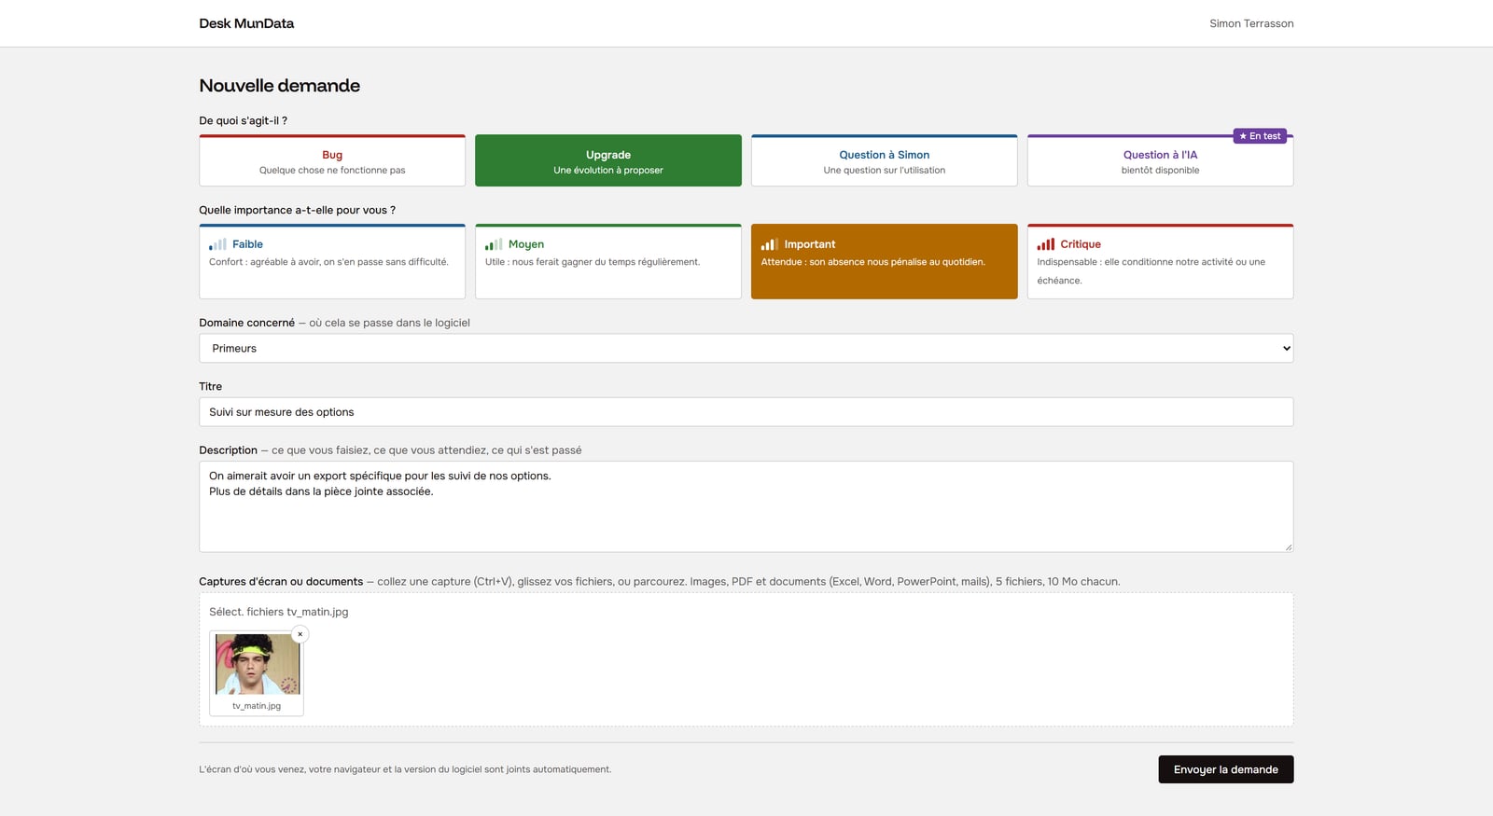The height and width of the screenshot is (816, 1493).
Task: Choose the Upgrade request type
Action: click(x=608, y=160)
